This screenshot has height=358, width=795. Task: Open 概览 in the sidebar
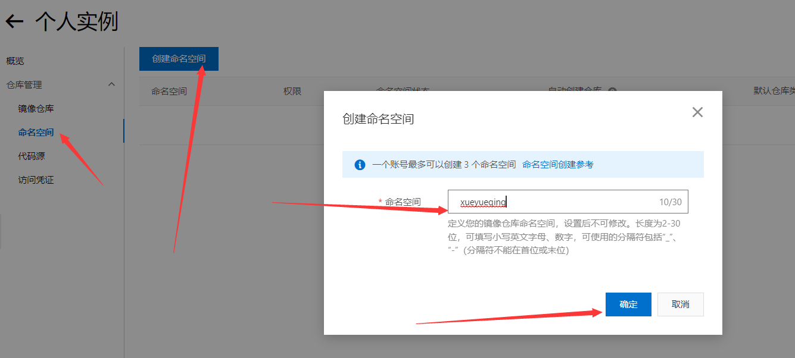tap(15, 61)
